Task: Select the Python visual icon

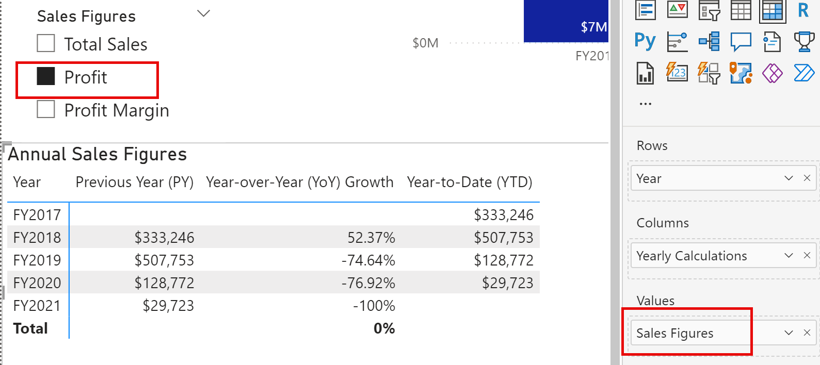Action: pos(645,41)
